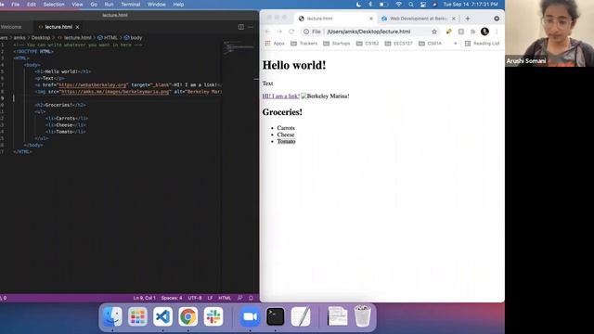Open the CS61A bookmark folder
The width and height of the screenshot is (594, 334).
pos(430,44)
